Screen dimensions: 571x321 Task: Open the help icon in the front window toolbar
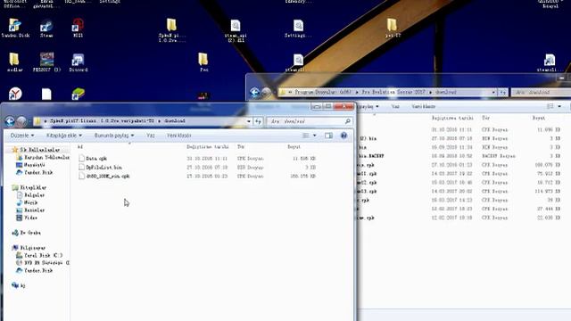343,136
